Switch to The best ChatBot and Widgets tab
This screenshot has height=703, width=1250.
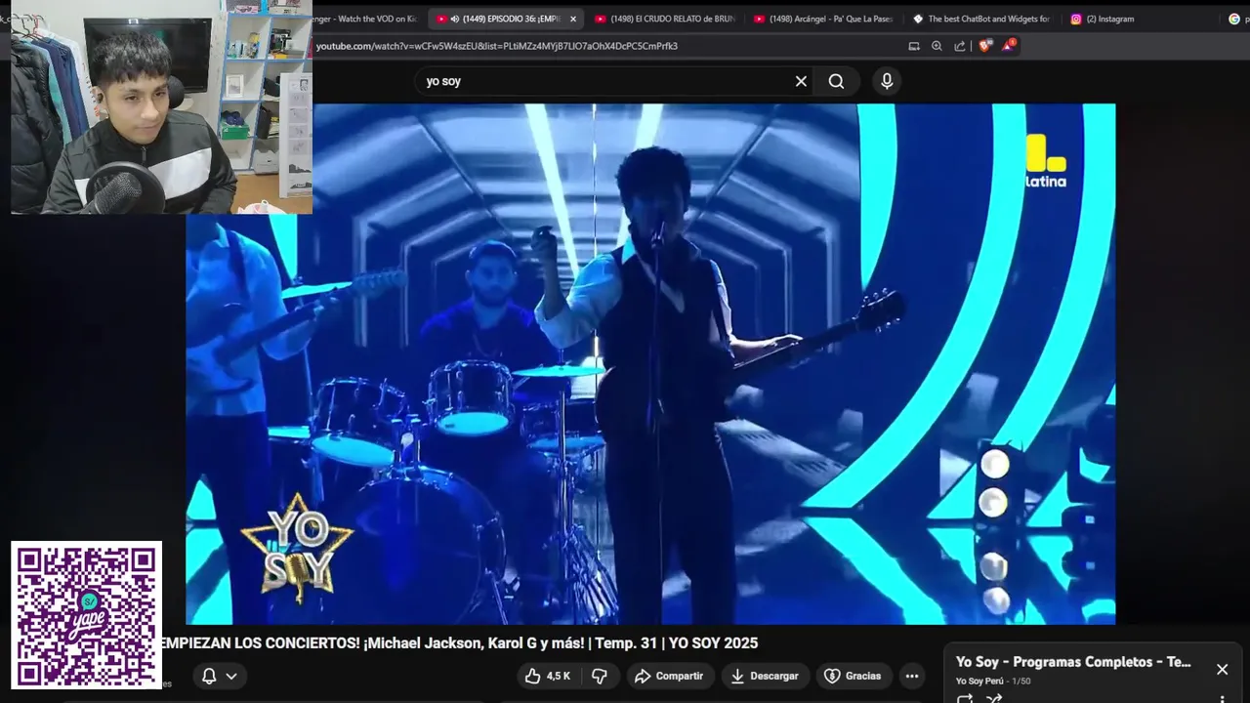coord(981,19)
